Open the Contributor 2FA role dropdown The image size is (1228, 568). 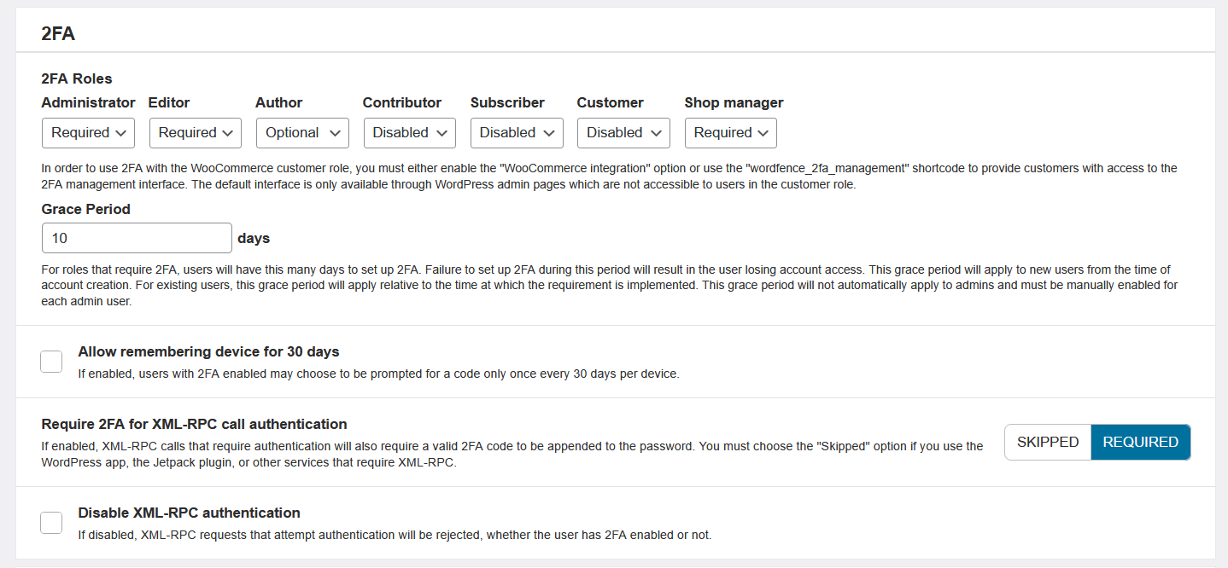click(409, 132)
